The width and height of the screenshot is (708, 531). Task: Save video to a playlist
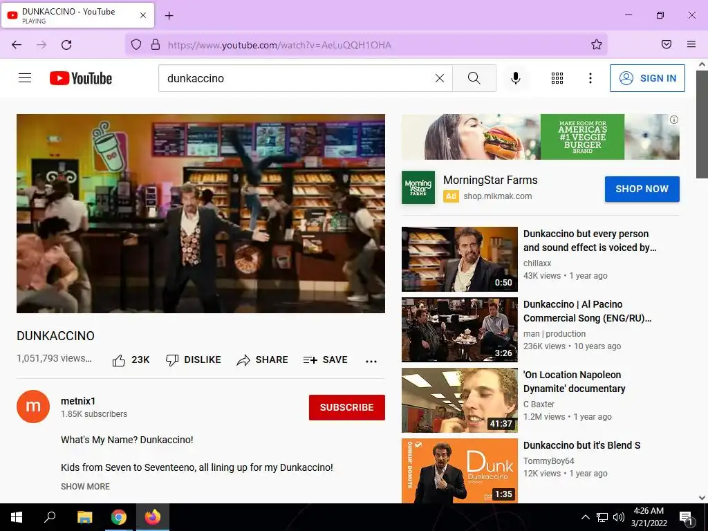[326, 360]
